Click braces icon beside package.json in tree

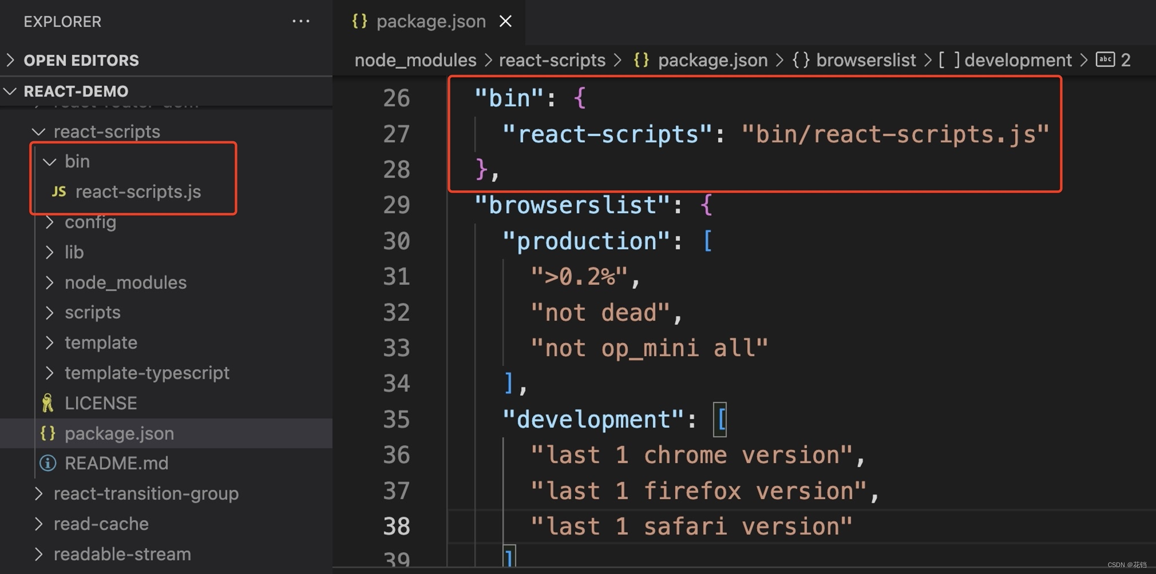pyautogui.click(x=48, y=433)
